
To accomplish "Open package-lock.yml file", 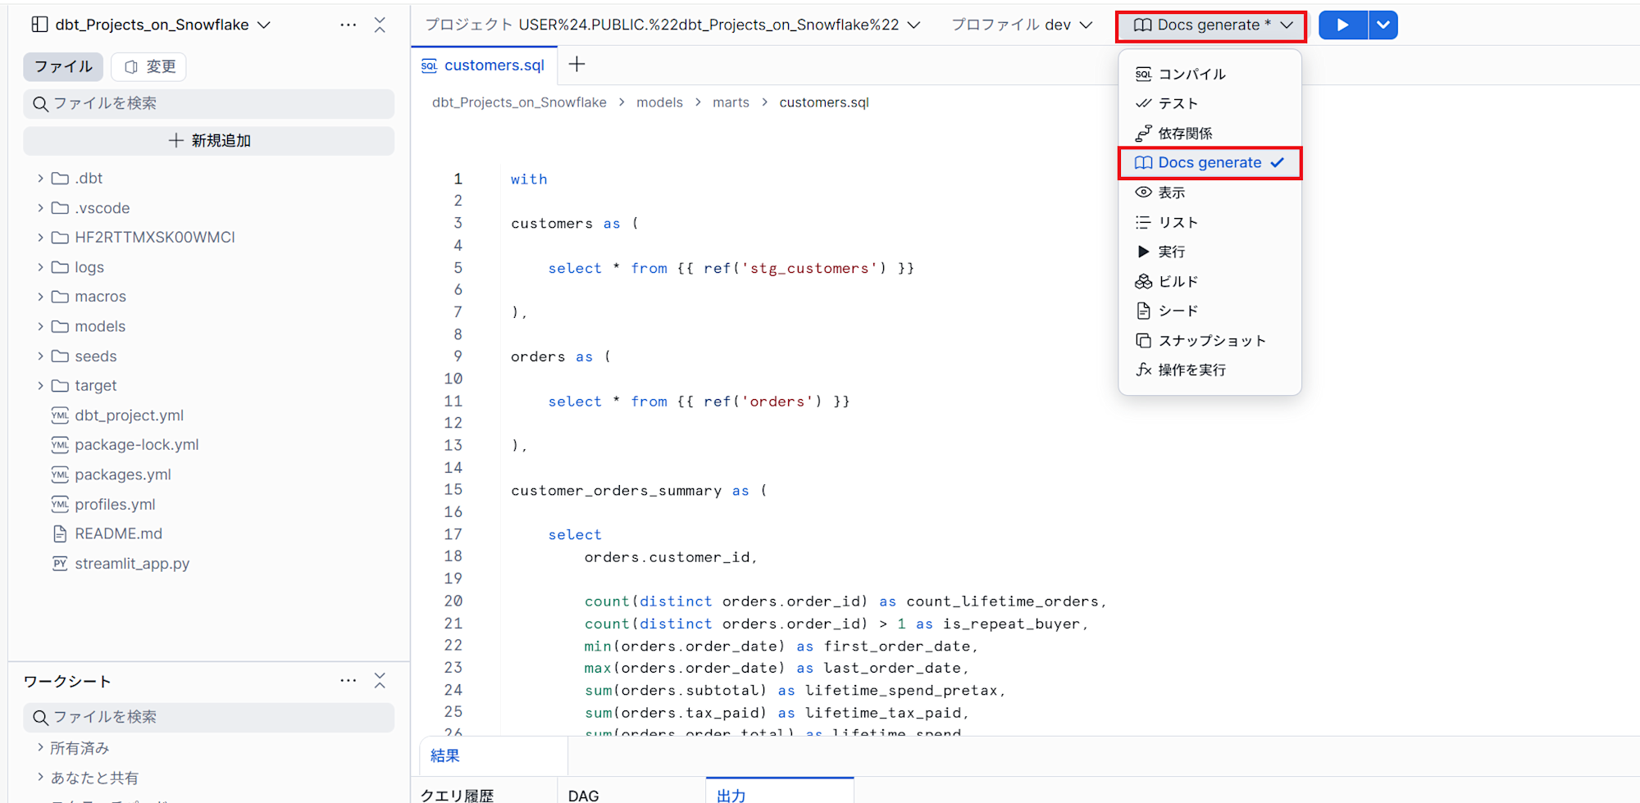I will tap(136, 445).
